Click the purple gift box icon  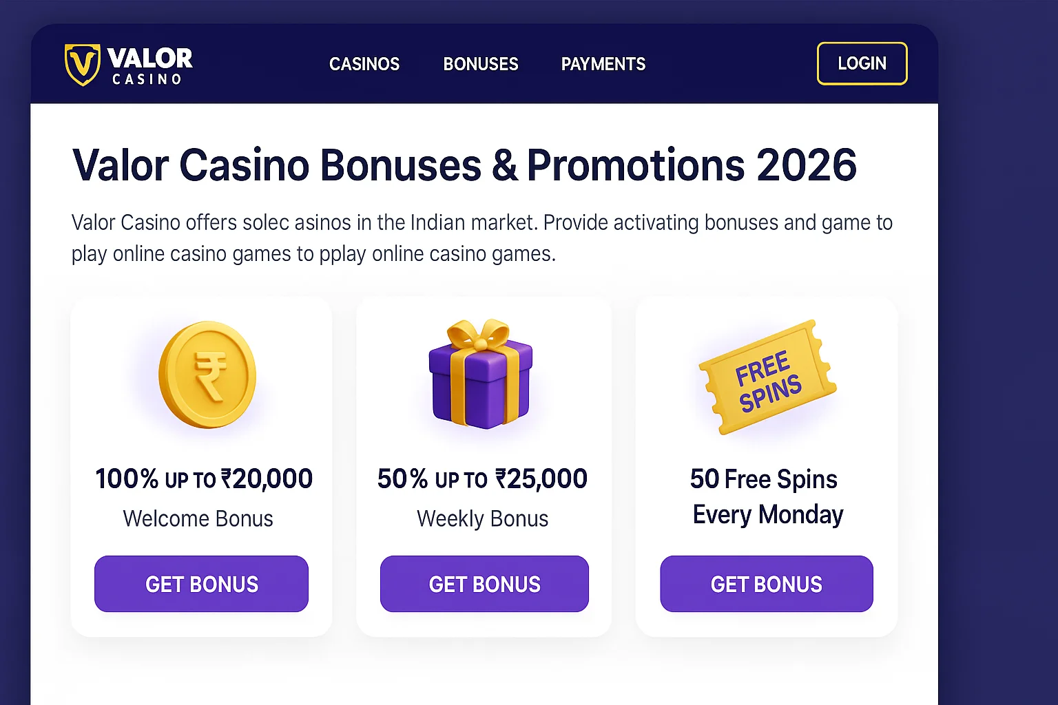click(x=481, y=375)
